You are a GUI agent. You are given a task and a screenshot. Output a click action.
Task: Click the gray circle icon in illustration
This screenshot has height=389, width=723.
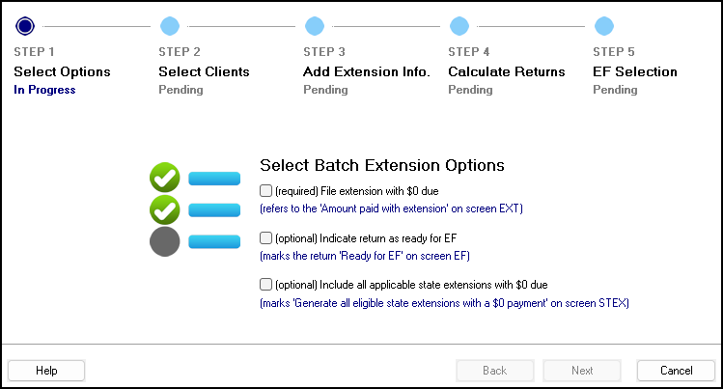coord(165,241)
